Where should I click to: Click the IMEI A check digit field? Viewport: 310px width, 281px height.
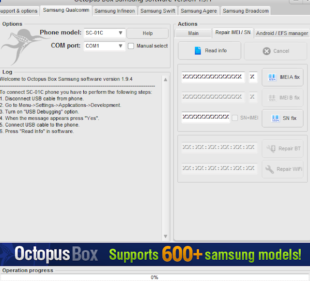click(253, 77)
